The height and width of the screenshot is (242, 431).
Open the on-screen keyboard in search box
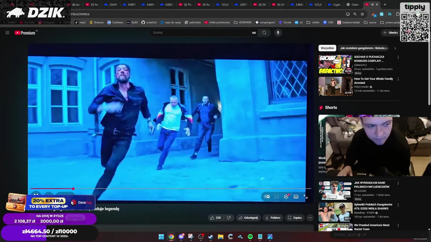254,33
